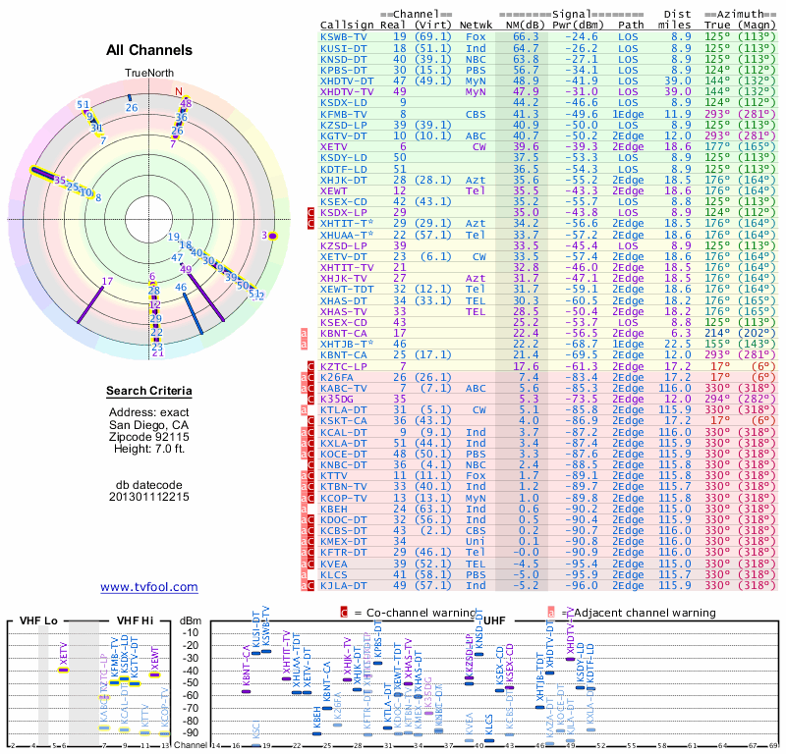Select the KTLA-DT callsign in table
This screenshot has height=754, width=786.
(x=343, y=409)
